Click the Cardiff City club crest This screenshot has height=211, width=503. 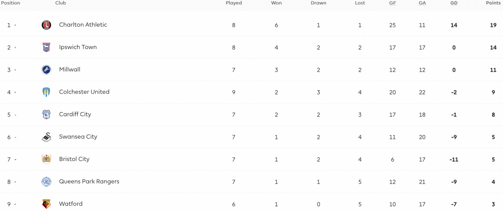point(46,114)
